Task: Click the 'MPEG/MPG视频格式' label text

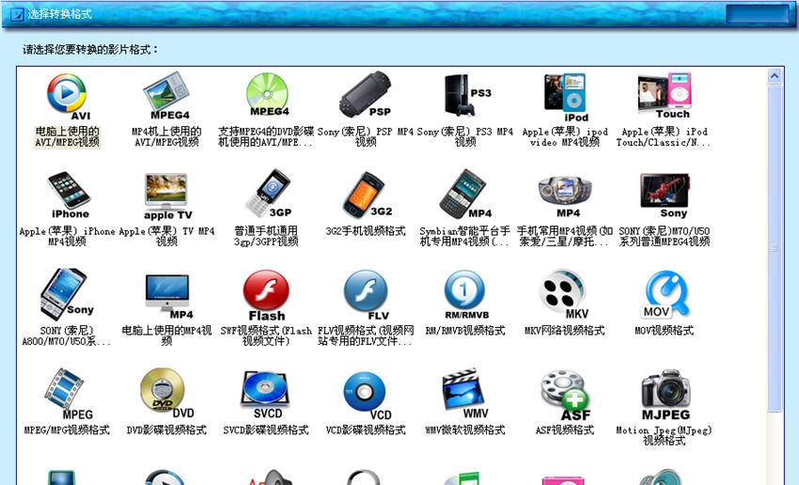Action: (x=67, y=430)
